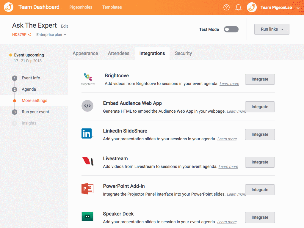This screenshot has height=228, width=304.
Task: Go to Team Dashboard title
Action: (39, 7)
